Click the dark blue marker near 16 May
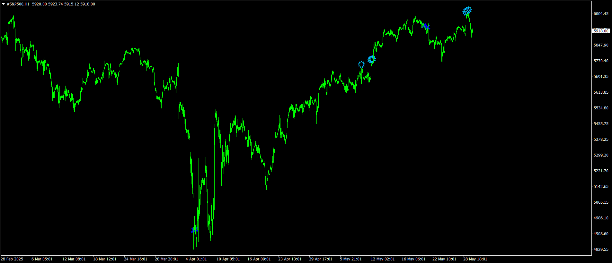The width and height of the screenshot is (612, 263). 425,26
